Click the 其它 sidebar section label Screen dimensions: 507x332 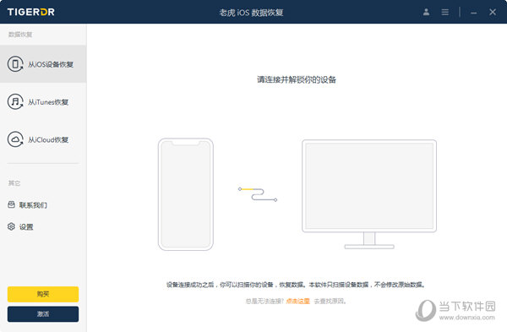tap(14, 183)
